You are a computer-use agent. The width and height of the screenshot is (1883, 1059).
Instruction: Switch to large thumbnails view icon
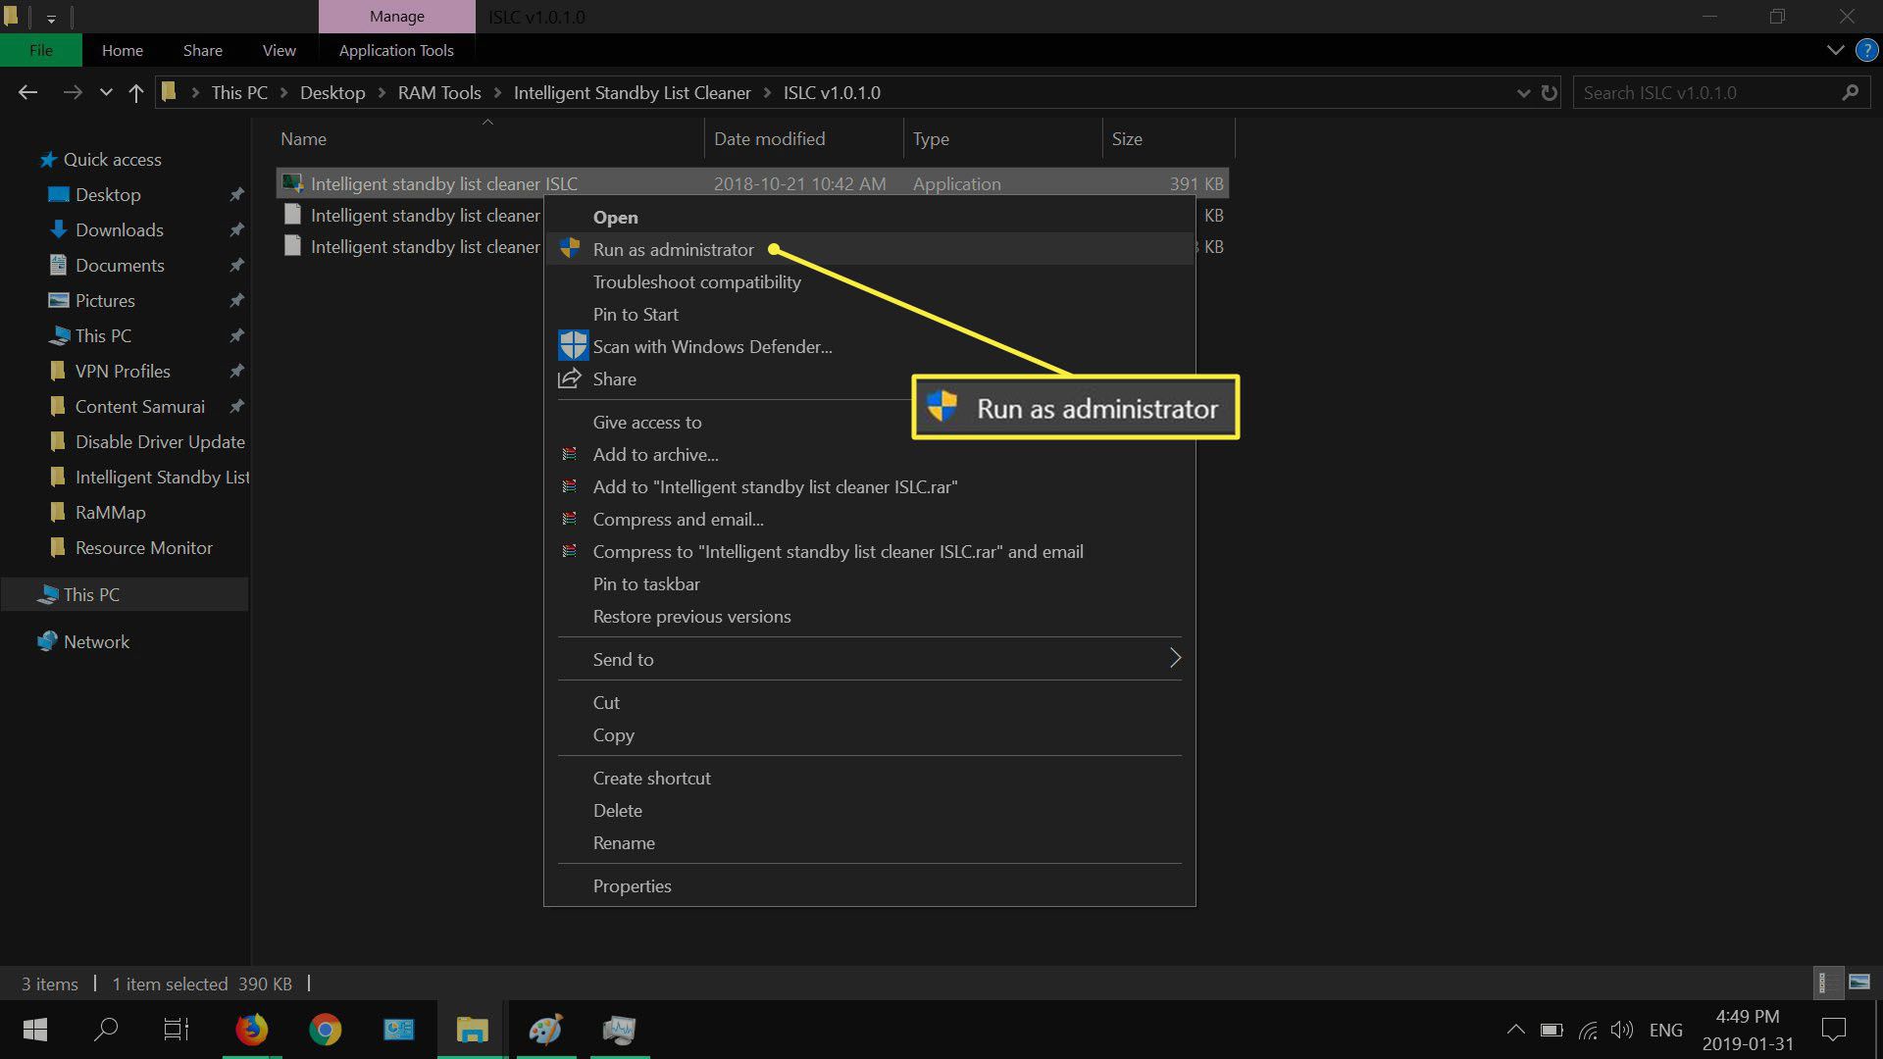click(x=1858, y=982)
